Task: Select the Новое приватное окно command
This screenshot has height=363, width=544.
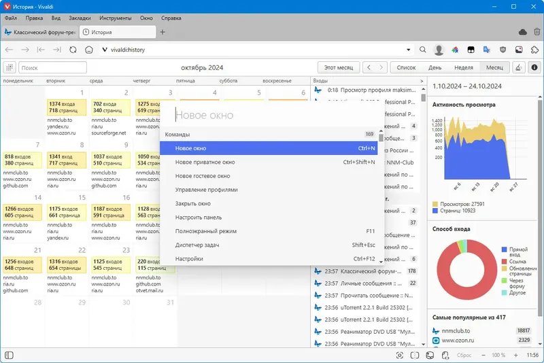Action: point(269,162)
